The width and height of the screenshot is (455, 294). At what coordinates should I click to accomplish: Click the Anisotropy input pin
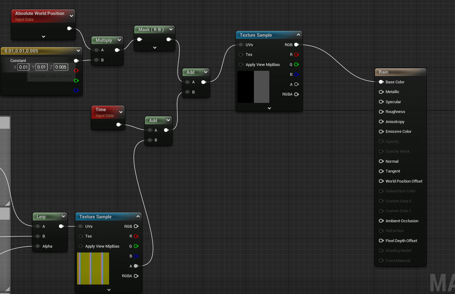click(x=381, y=122)
